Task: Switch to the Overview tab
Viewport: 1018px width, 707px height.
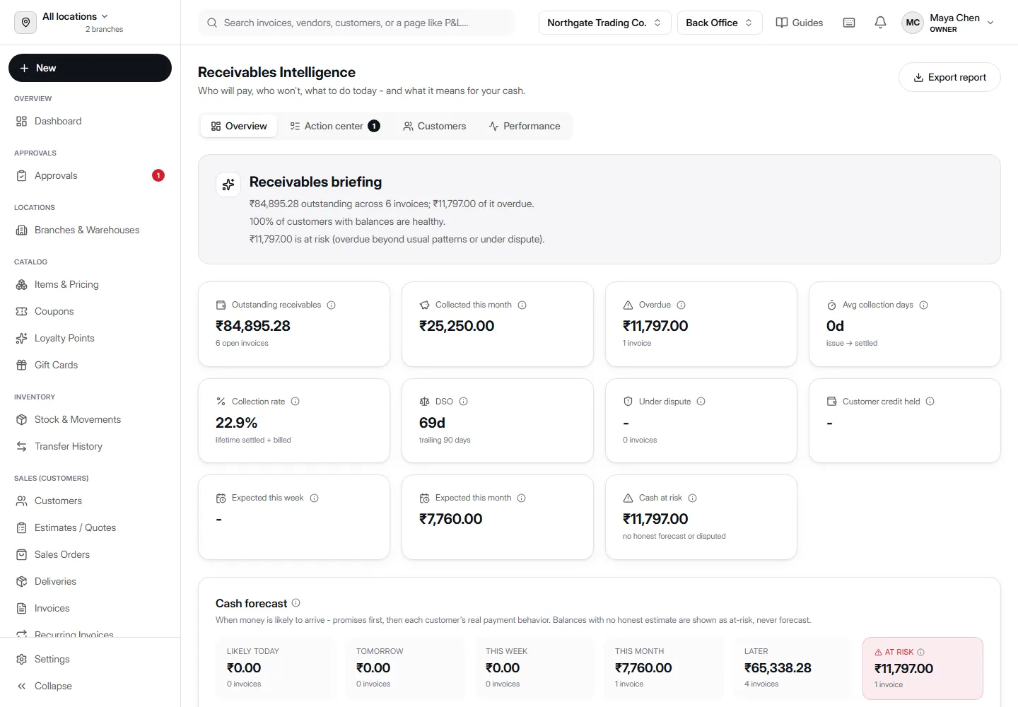Action: (239, 126)
